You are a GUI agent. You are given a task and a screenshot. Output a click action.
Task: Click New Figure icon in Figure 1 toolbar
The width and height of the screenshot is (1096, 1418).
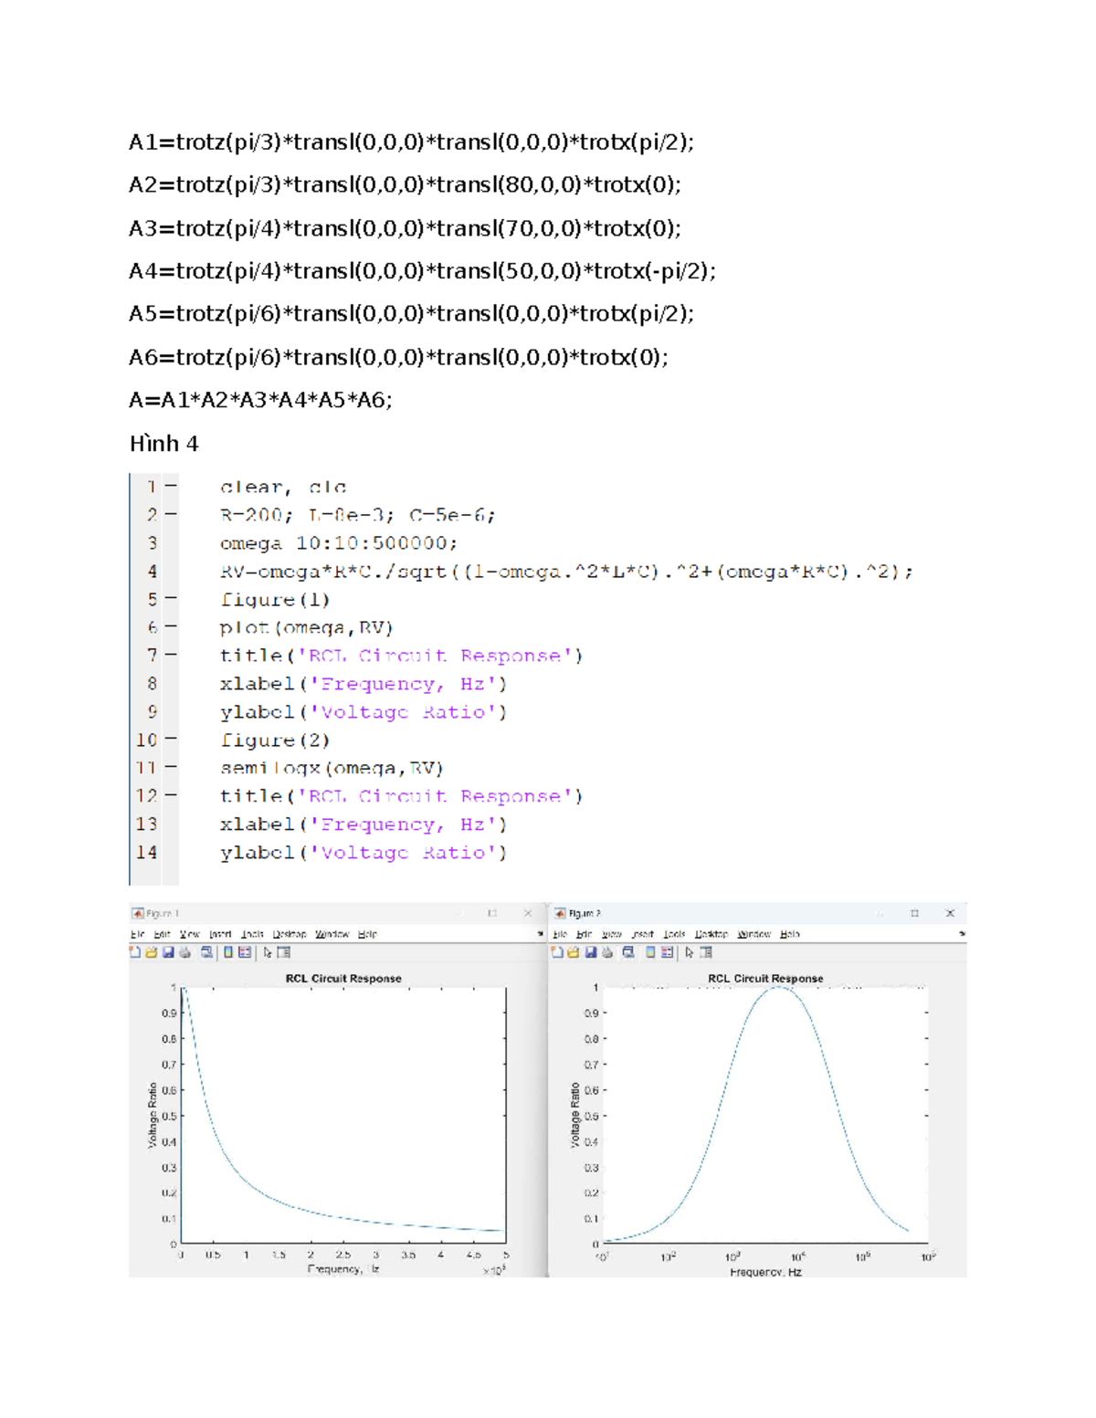click(135, 952)
